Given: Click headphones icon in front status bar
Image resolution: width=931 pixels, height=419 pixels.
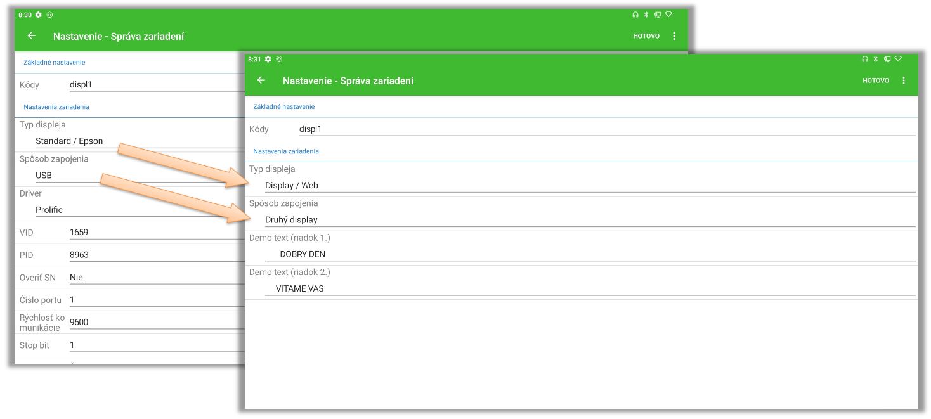Looking at the screenshot, I should [x=865, y=59].
